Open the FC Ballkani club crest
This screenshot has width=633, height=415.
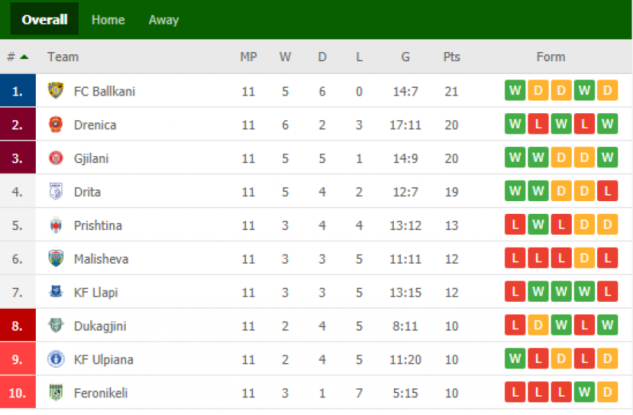tap(56, 91)
